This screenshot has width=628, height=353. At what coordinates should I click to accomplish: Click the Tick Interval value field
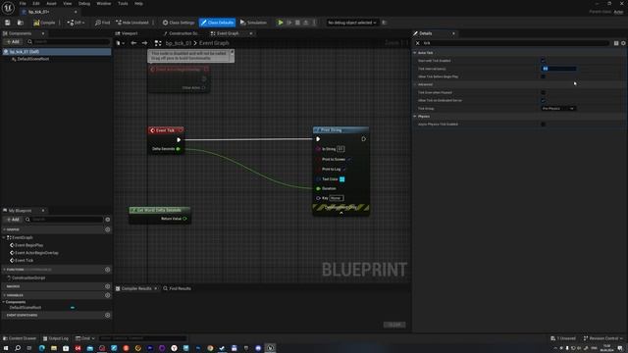click(558, 69)
